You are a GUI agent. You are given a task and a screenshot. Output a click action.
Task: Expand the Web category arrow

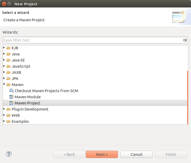[4, 115]
